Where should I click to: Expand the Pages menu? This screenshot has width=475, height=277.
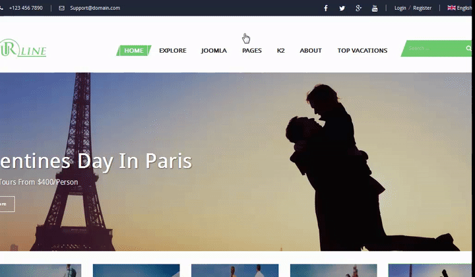pyautogui.click(x=251, y=51)
